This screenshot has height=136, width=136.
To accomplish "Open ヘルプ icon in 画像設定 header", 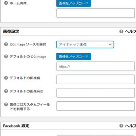I will pos(121,31).
